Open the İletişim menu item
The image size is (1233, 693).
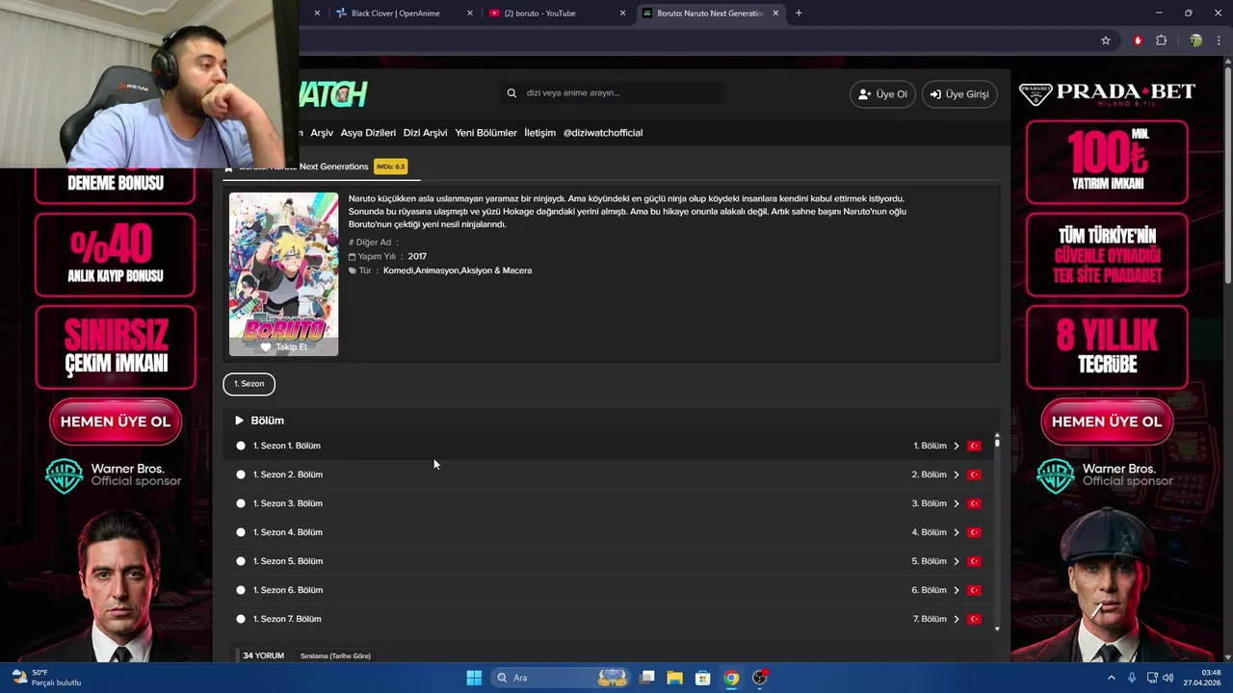pos(539,133)
